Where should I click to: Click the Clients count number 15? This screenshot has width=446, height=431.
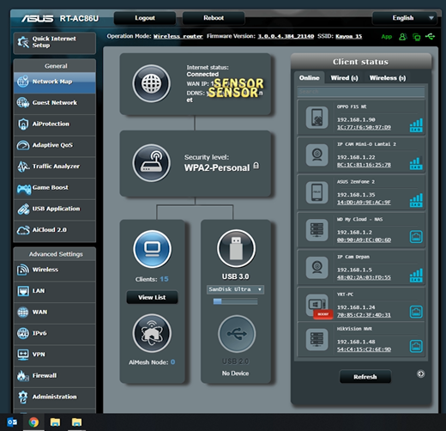pos(164,279)
